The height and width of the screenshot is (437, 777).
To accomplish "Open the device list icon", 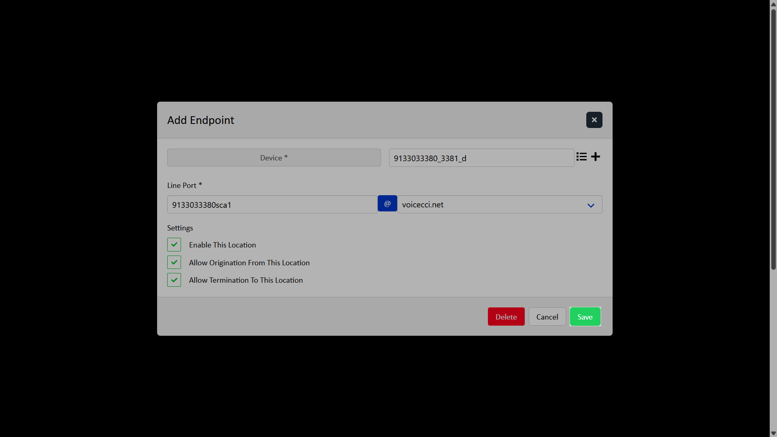I will [581, 157].
